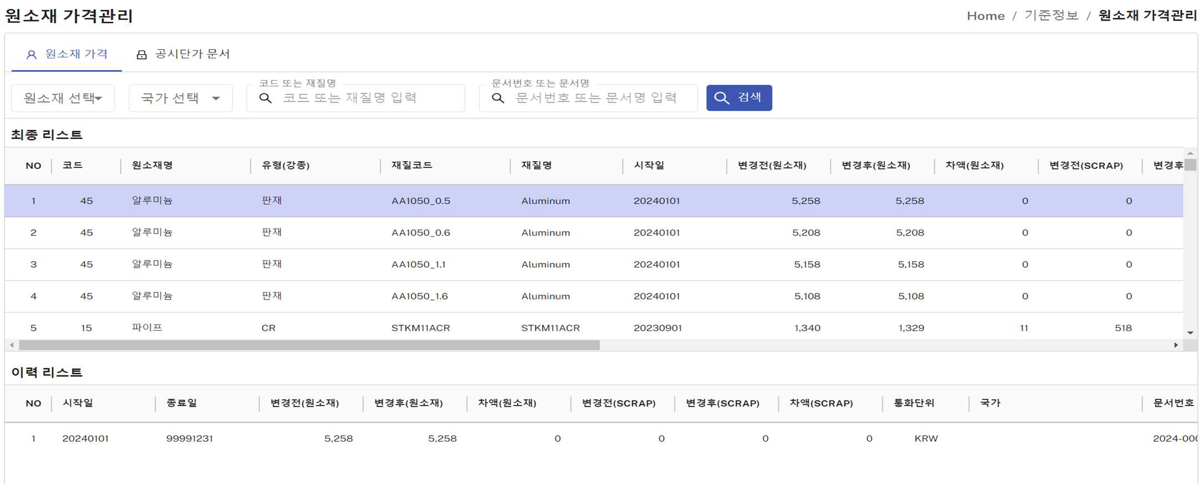Screen dimensions: 1203x485
Task: Select the row with AA1050_1.6
Action: pos(594,296)
